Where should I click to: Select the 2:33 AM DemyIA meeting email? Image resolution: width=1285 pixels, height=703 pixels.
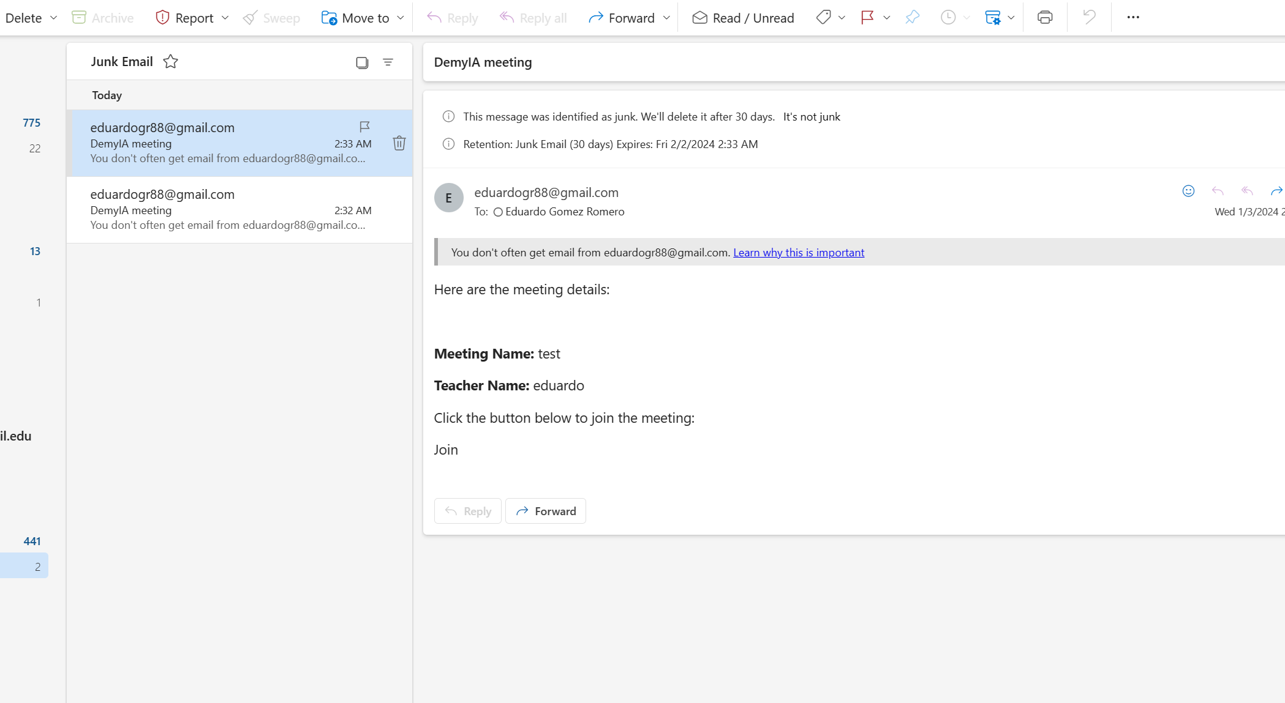239,143
